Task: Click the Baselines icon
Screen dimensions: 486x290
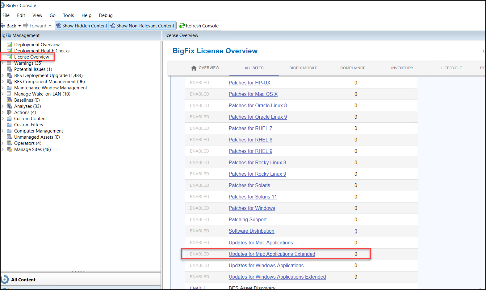Action: (x=9, y=100)
